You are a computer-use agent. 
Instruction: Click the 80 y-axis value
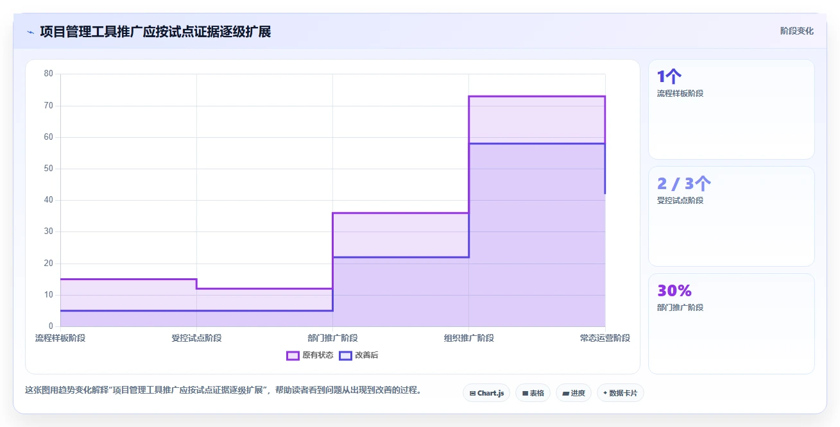(x=49, y=74)
